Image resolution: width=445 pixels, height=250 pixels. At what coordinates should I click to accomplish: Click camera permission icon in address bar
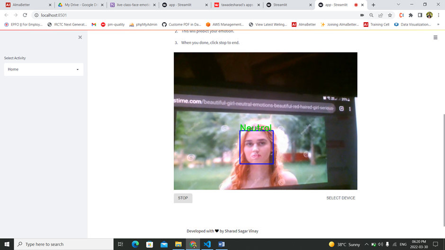click(x=362, y=15)
